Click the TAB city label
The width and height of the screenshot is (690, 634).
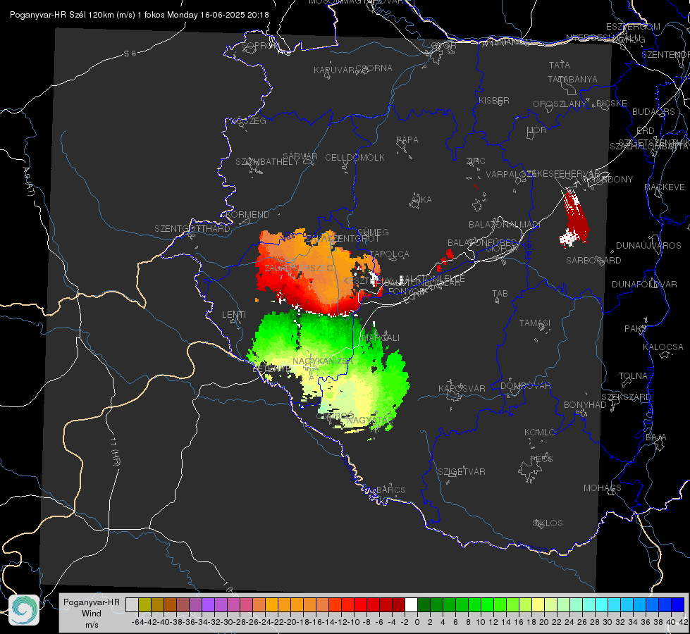500,294
